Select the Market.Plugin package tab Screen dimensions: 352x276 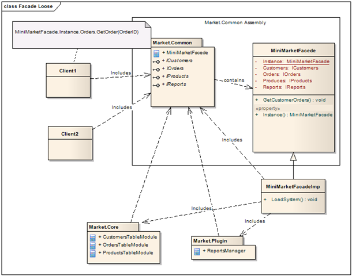click(218, 241)
